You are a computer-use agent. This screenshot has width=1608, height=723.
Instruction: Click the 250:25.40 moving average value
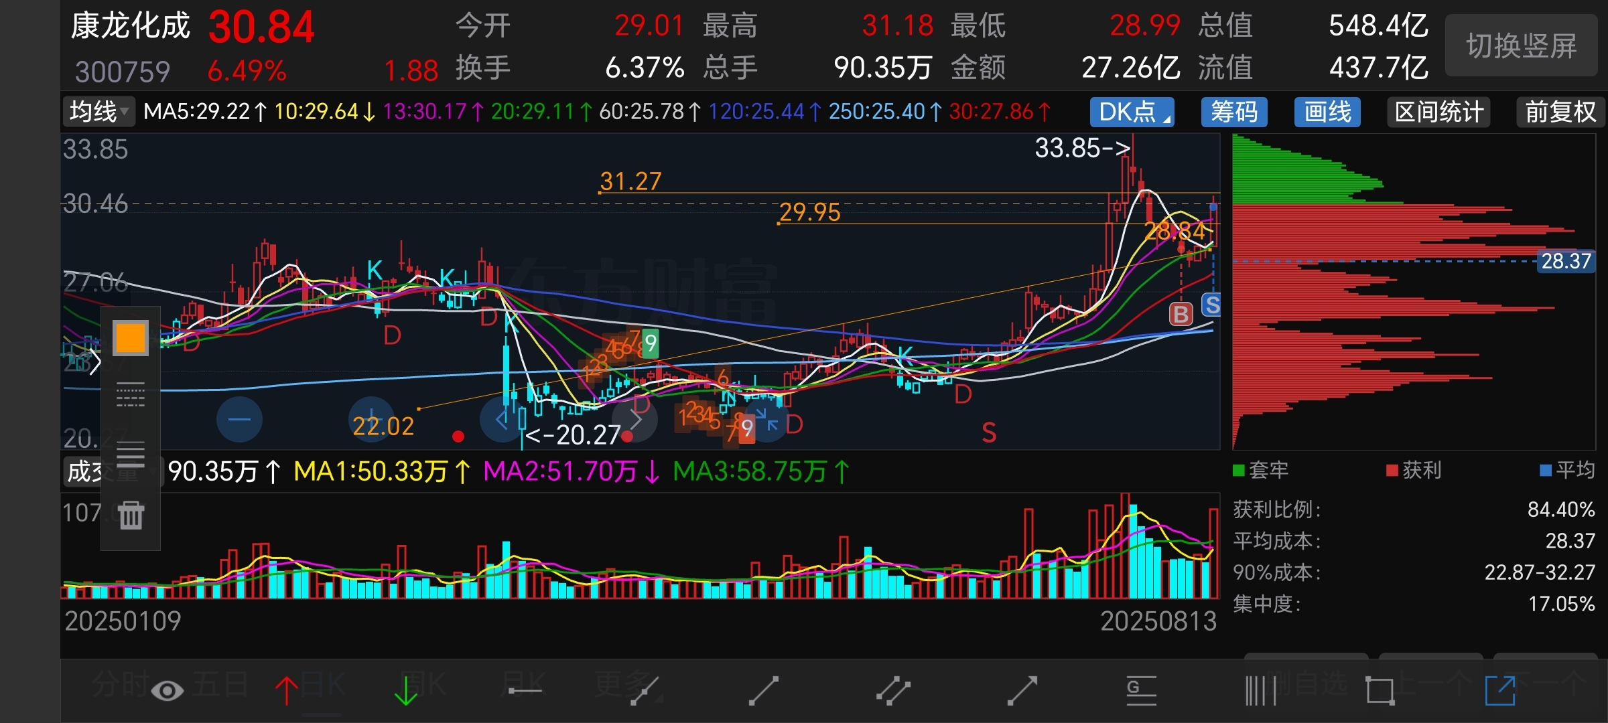point(884,111)
